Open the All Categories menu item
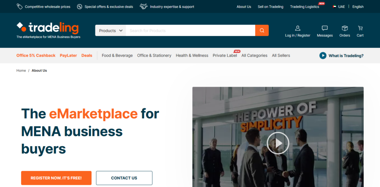The image size is (380, 187). point(254,56)
